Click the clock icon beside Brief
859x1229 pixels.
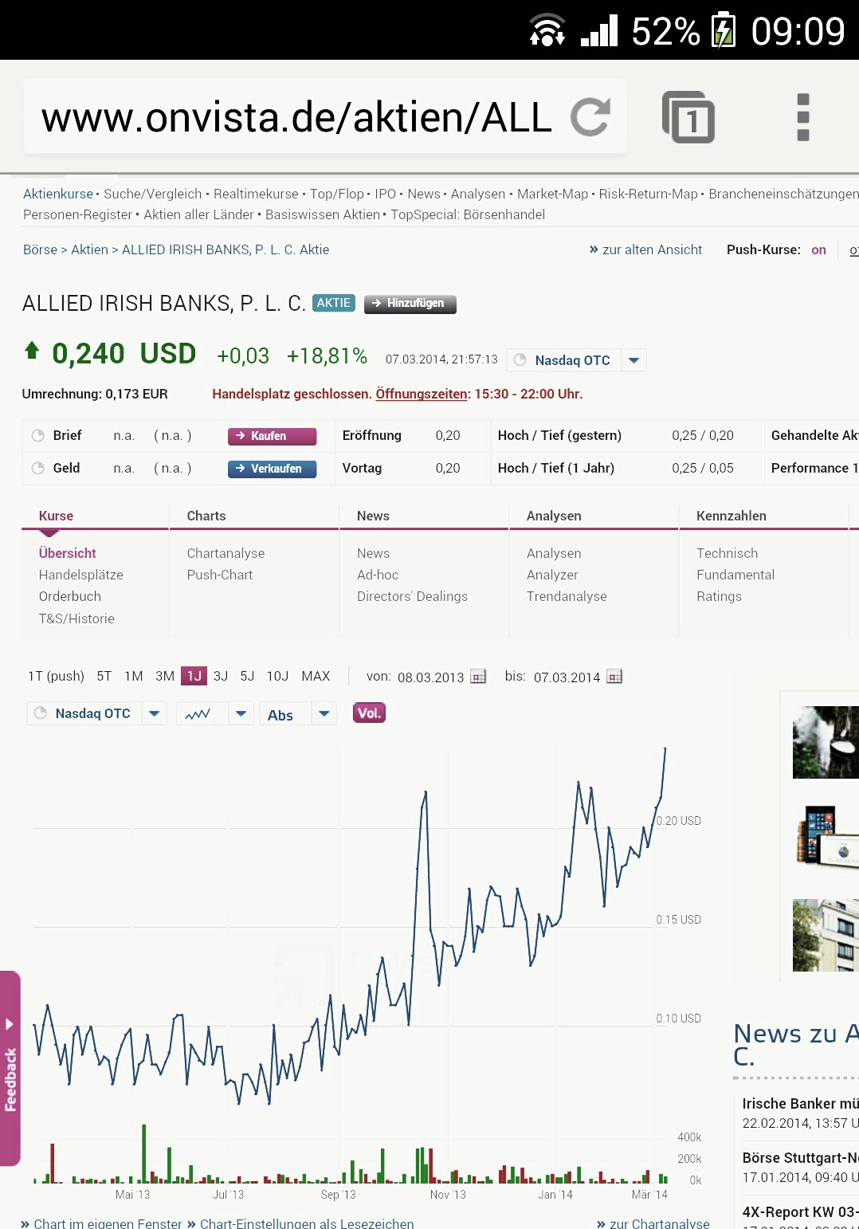(x=37, y=435)
